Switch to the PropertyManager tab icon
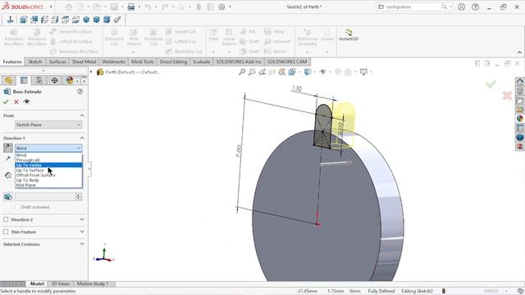The height and width of the screenshot is (295, 525). point(24,80)
